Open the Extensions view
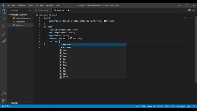This screenshot has width=197, height=111. point(4,41)
